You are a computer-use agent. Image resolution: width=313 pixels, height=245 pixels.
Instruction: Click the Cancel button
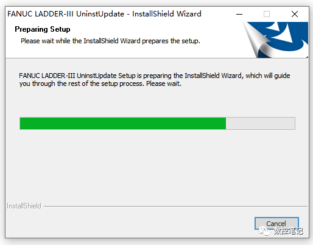click(x=276, y=224)
